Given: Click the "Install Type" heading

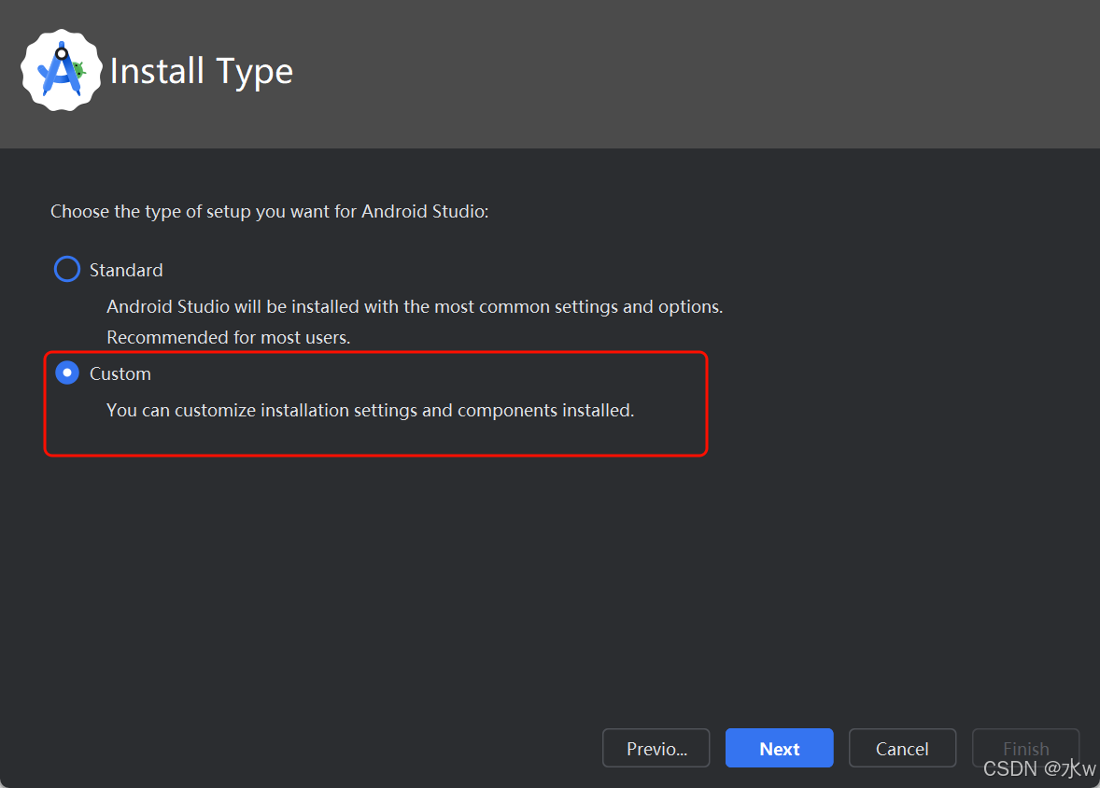Looking at the screenshot, I should pyautogui.click(x=202, y=71).
